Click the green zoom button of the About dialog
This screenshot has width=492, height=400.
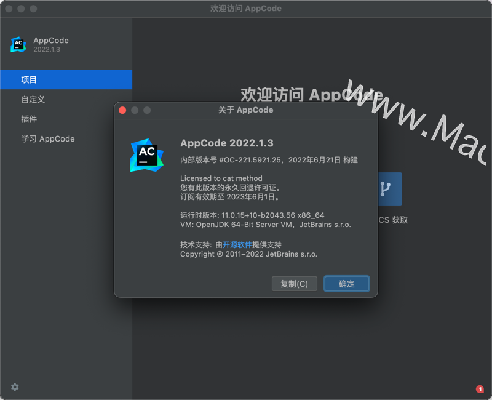tap(146, 110)
